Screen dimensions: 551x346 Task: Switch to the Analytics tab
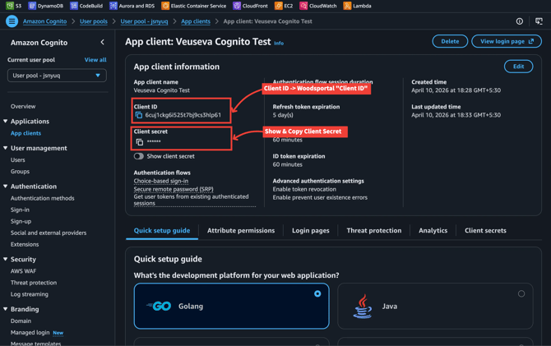[x=433, y=231]
